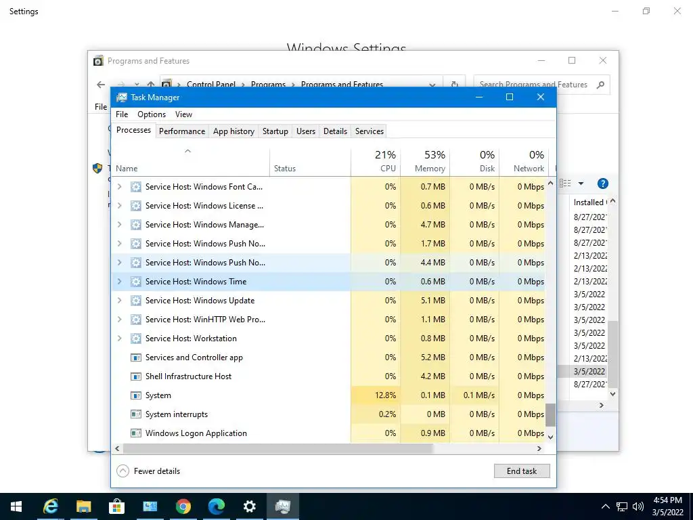
Task: Open the volume control in system tray
Action: 638,506
